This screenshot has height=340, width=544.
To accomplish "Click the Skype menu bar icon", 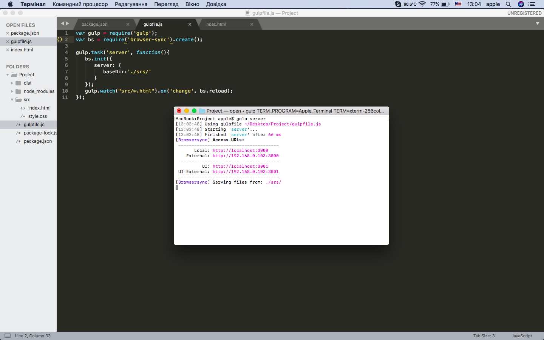I will pos(398,4).
